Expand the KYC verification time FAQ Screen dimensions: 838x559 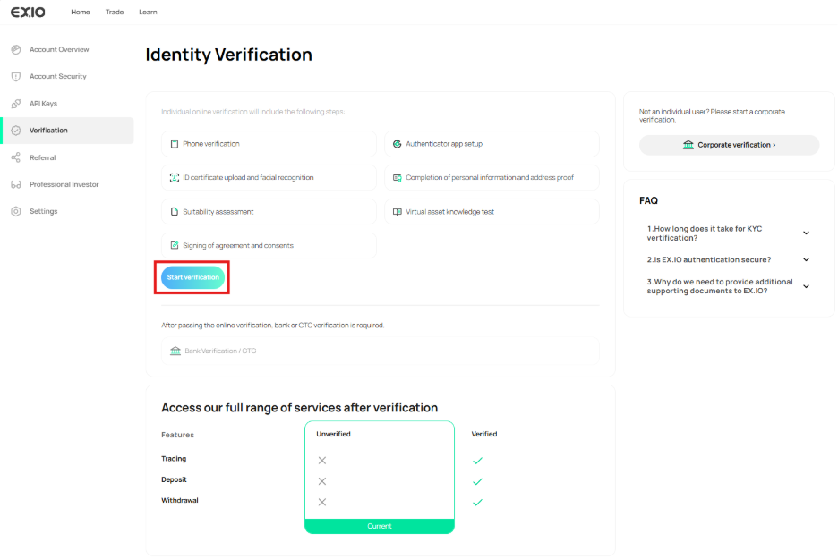click(806, 233)
